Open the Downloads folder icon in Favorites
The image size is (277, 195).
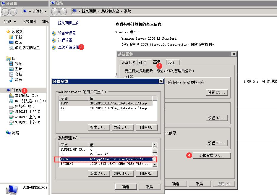coord(11,37)
